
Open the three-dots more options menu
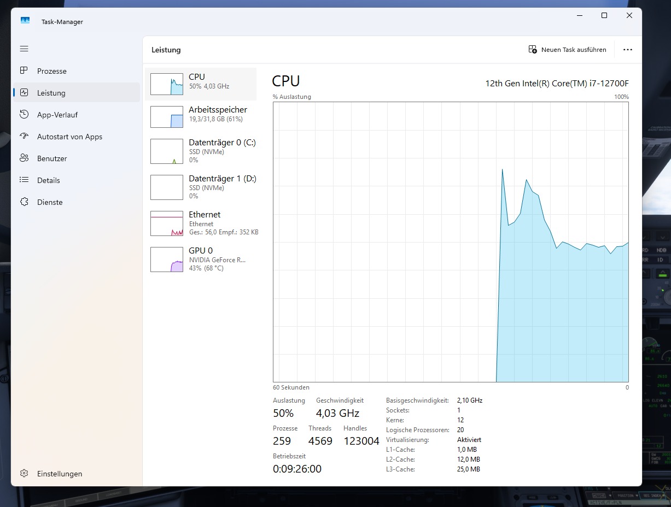(x=628, y=50)
